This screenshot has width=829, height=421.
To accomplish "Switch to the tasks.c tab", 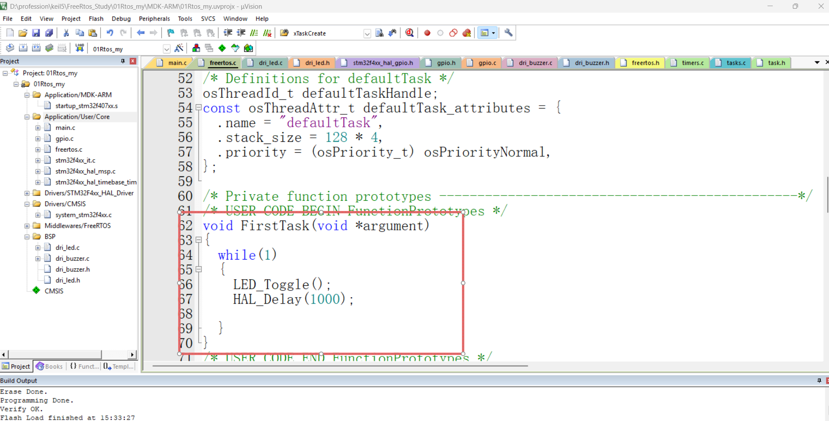I will (732, 63).
